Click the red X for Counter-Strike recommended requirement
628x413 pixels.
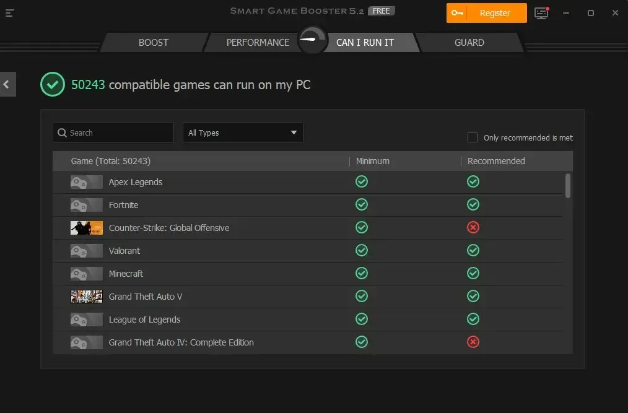[473, 227]
